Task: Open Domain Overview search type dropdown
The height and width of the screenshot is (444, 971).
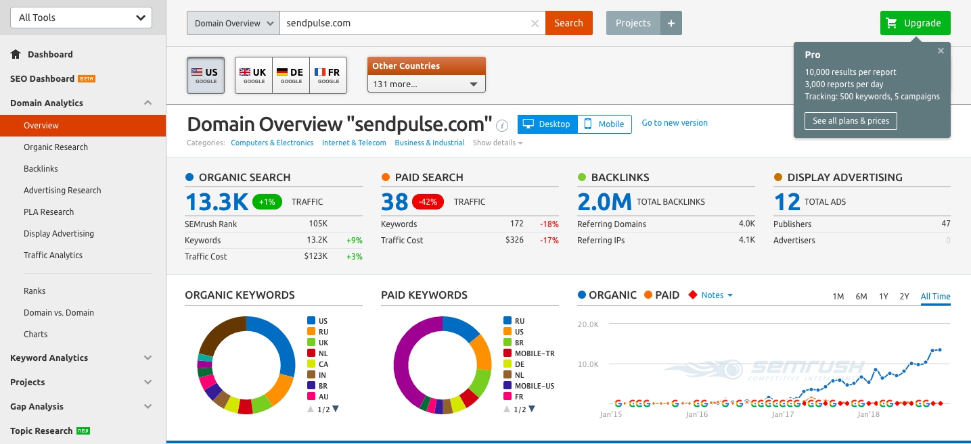Action: 233,23
